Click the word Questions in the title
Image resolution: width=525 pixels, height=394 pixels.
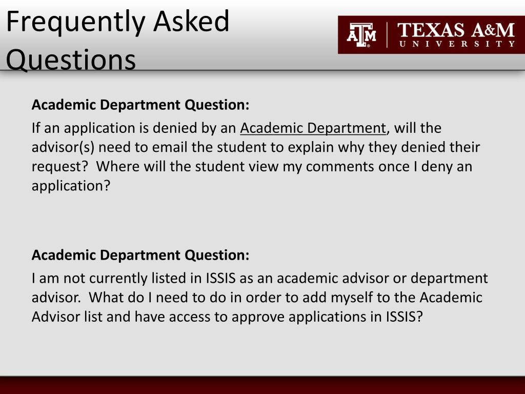[x=71, y=60]
